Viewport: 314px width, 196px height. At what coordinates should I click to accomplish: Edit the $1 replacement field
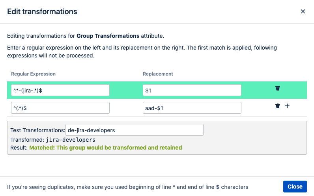(x=192, y=90)
